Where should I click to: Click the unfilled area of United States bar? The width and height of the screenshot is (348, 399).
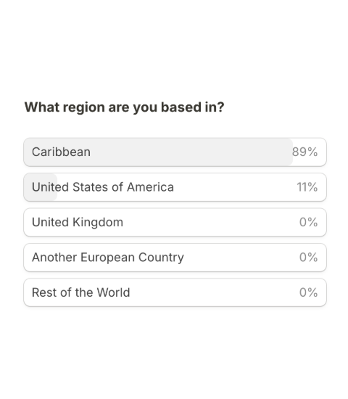pyautogui.click(x=192, y=187)
